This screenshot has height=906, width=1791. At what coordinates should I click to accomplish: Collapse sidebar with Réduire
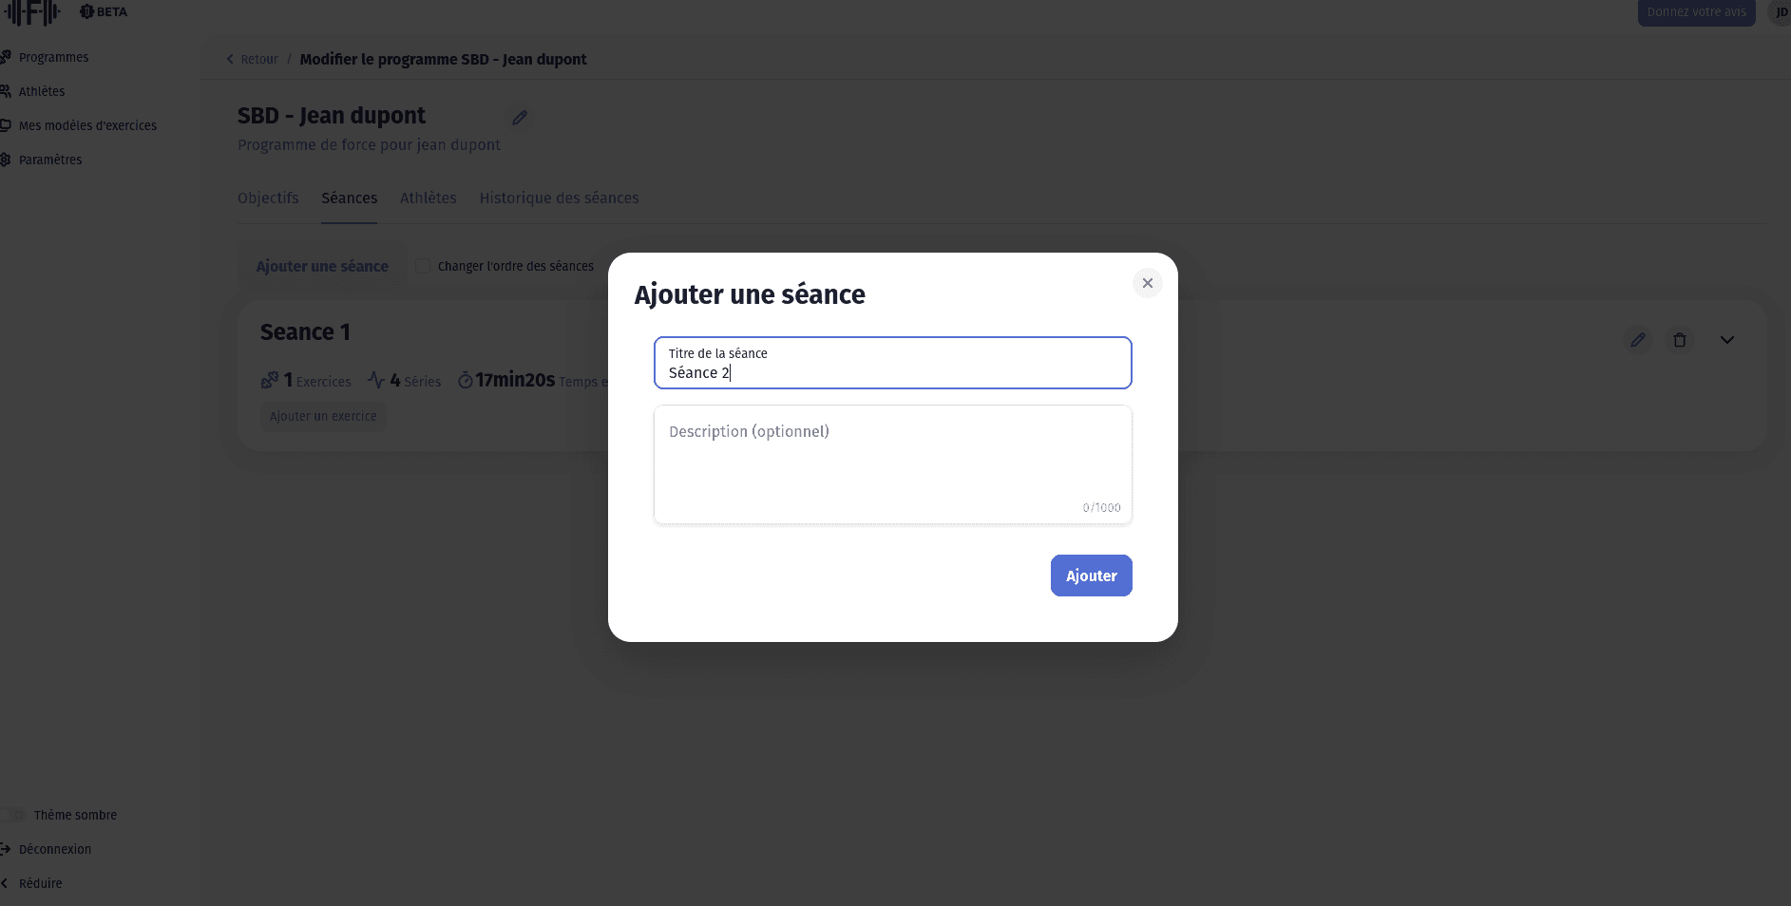click(x=40, y=883)
